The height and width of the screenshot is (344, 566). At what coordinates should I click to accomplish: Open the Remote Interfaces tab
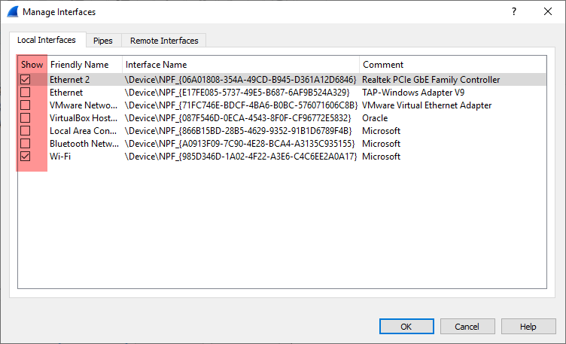[x=164, y=41]
